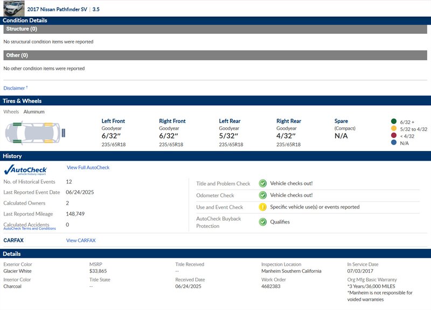
Task: Click the Right Rear 4/32" tread depth
Action: [286, 136]
